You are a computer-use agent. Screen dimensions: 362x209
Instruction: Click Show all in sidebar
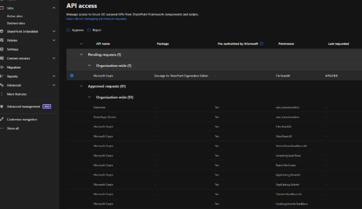pos(12,129)
